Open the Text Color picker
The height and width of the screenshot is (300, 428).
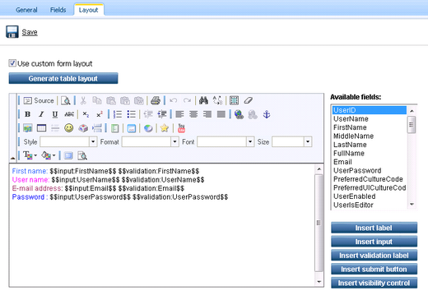pyautogui.click(x=30, y=155)
